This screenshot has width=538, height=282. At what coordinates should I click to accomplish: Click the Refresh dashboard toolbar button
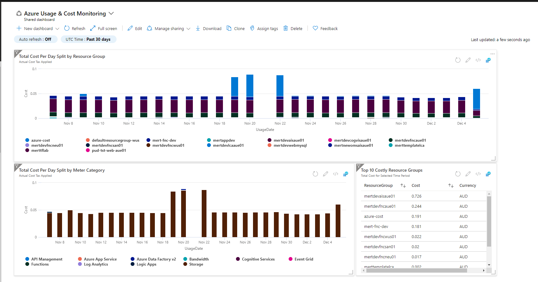[75, 28]
